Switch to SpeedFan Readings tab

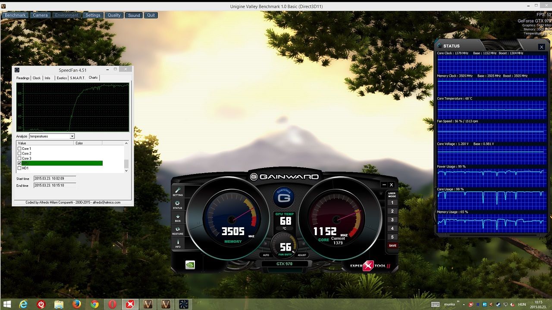click(23, 78)
